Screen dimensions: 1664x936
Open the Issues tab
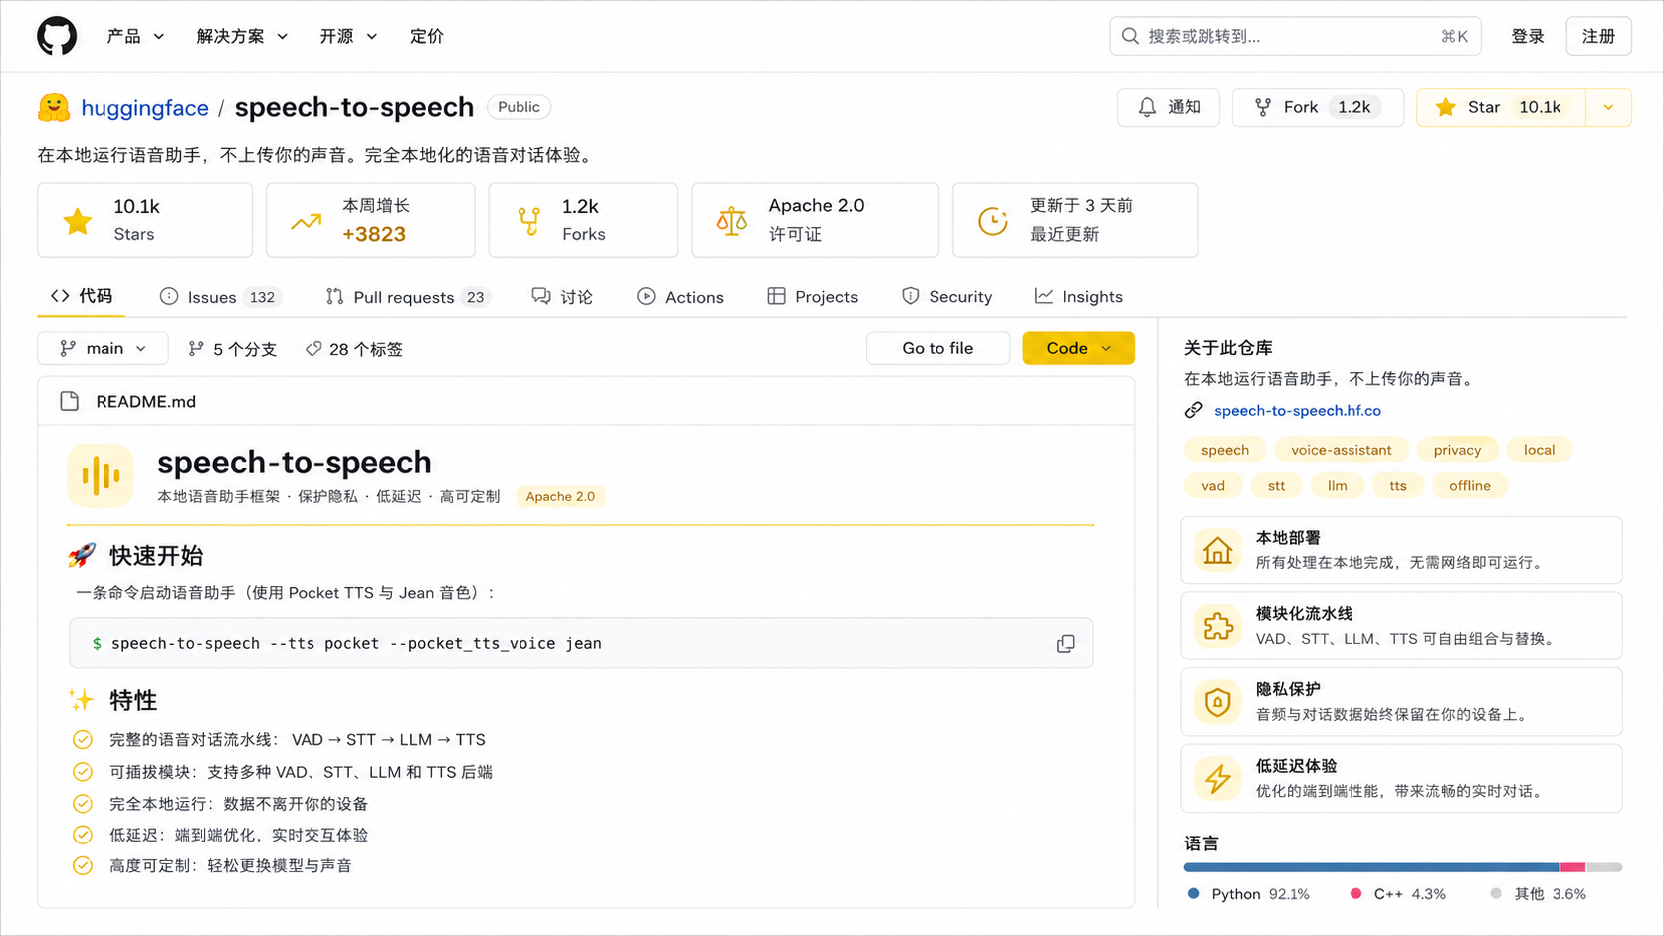point(221,297)
